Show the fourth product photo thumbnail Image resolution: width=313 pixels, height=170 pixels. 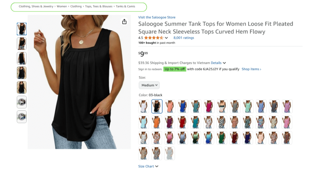[x=22, y=73]
